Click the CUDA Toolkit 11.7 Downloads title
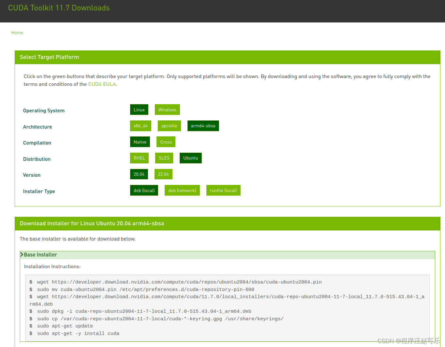This screenshot has height=347, width=445. 59,8
